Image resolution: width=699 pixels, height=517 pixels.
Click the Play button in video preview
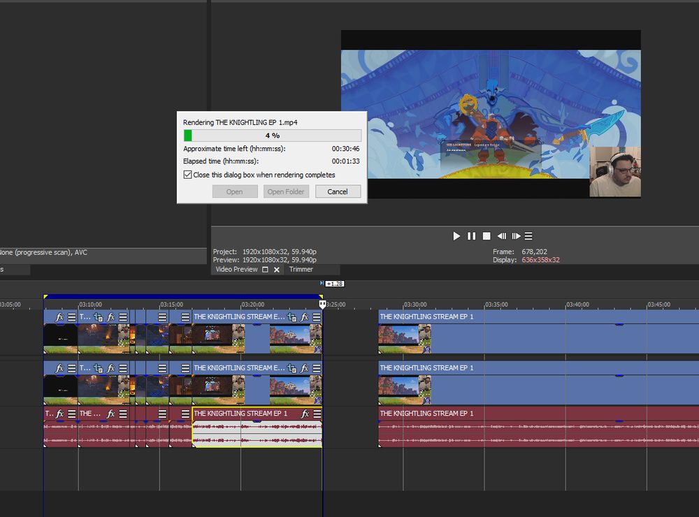[456, 236]
